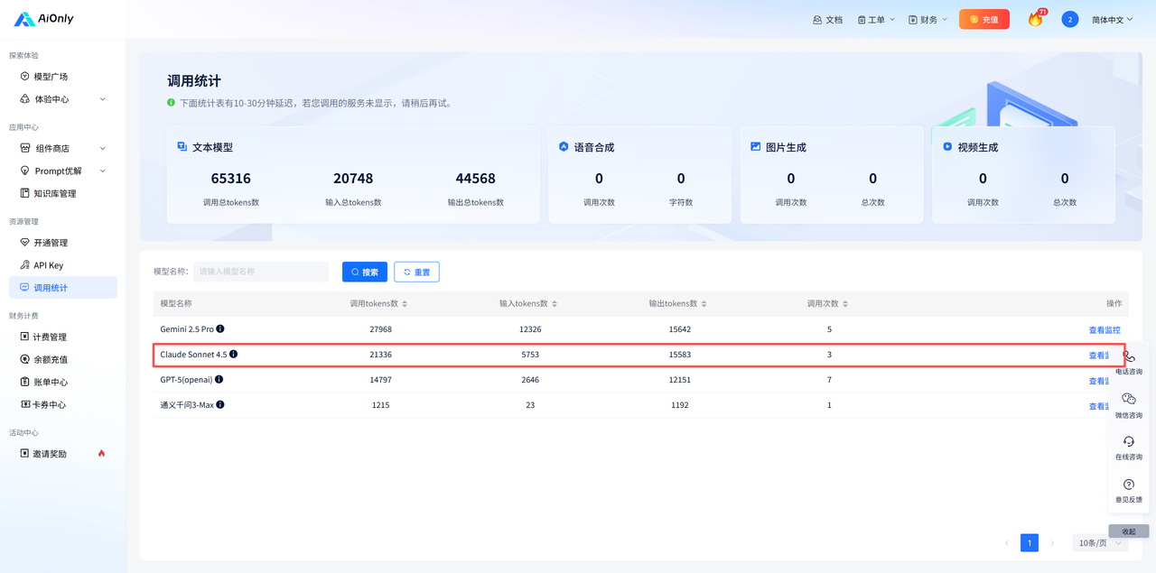Open 简体中文 language dropdown
This screenshot has width=1156, height=573.
1112,19
